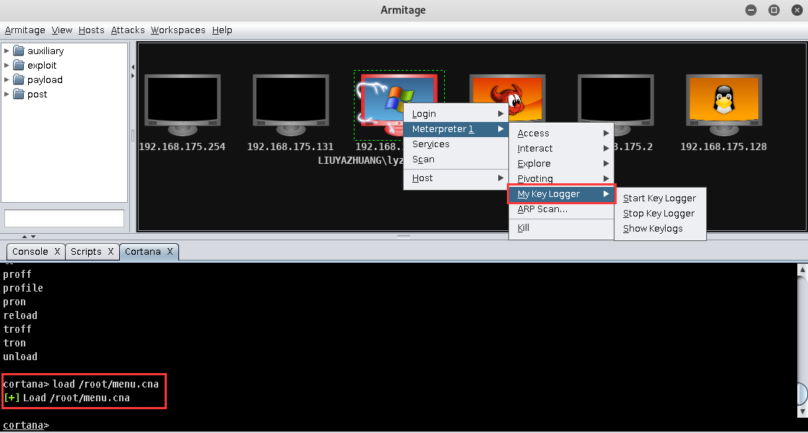The height and width of the screenshot is (433, 808).
Task: Expand the exploit tree node
Action: coord(6,65)
